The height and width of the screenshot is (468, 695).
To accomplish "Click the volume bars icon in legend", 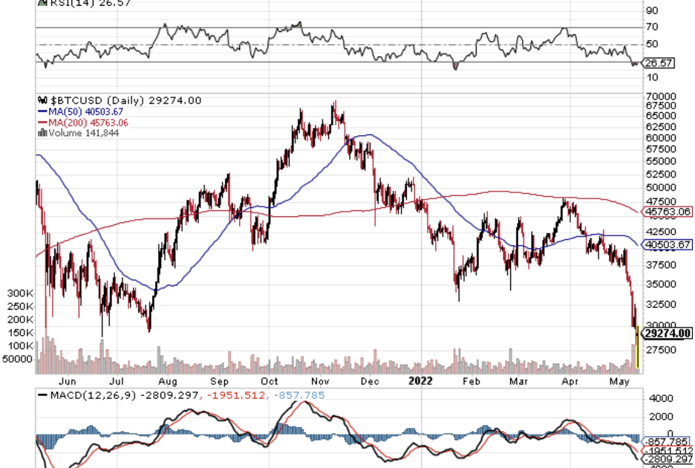I will click(42, 133).
